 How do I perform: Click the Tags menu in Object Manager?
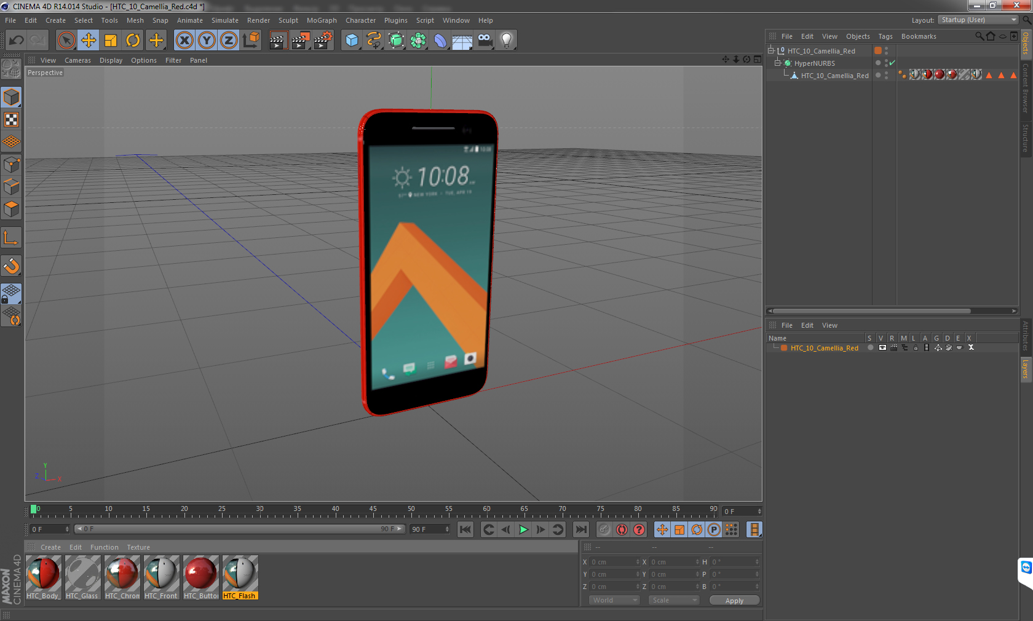tap(885, 36)
